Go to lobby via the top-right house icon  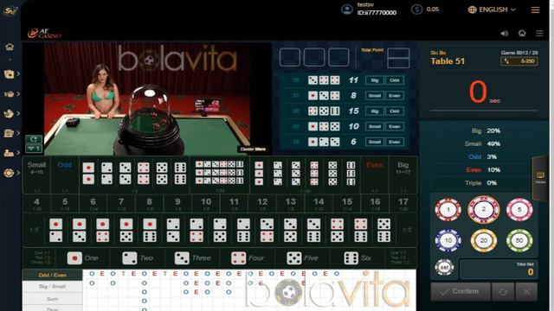point(522,33)
